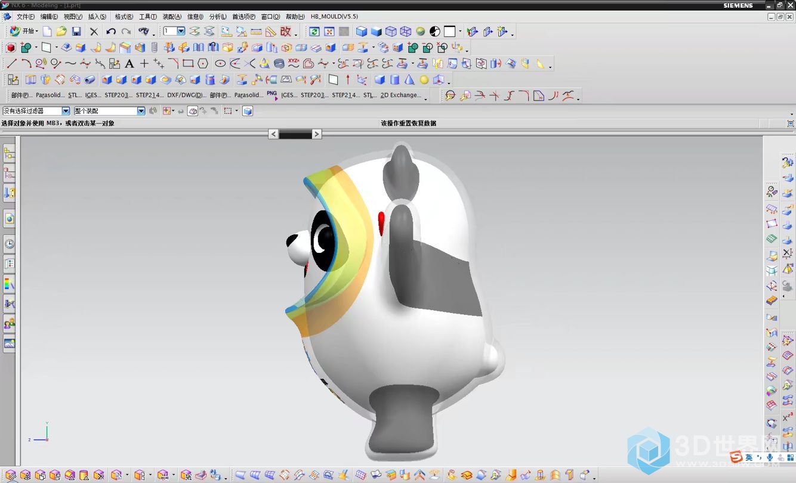Viewport: 796px width, 483px height.
Task: Click the Delete X icon
Action: (x=94, y=32)
